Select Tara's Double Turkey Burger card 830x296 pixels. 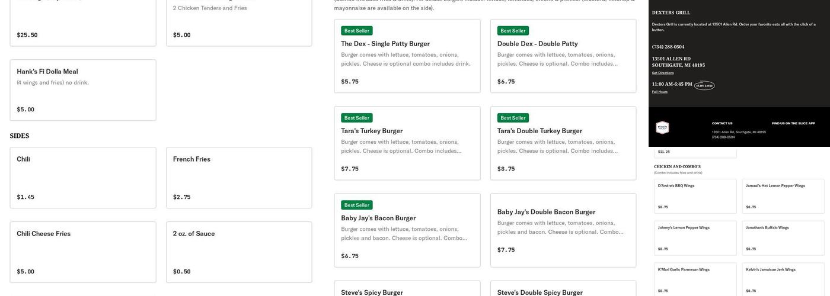pos(563,143)
